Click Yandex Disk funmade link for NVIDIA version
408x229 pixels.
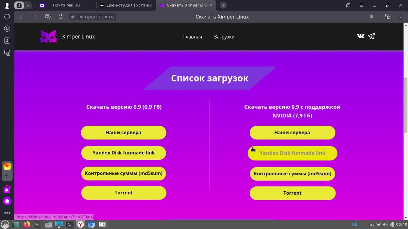(x=292, y=153)
